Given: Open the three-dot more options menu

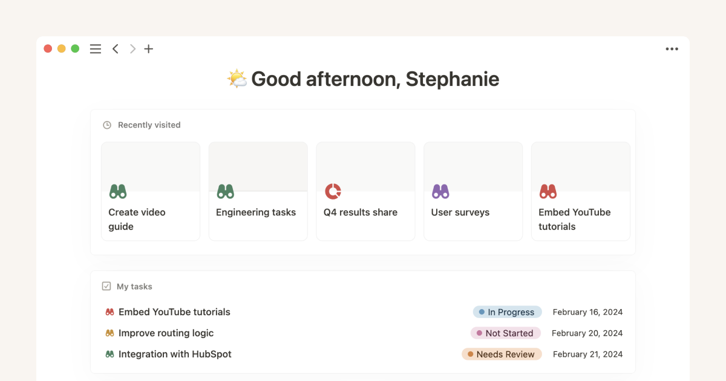Looking at the screenshot, I should (672, 49).
